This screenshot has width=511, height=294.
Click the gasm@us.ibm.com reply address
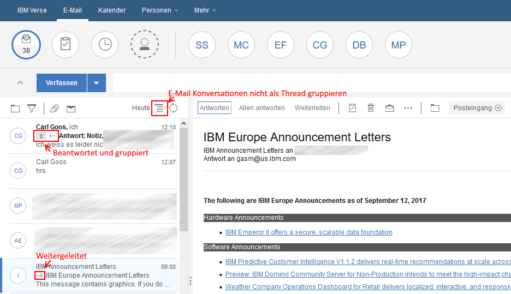tap(266, 159)
